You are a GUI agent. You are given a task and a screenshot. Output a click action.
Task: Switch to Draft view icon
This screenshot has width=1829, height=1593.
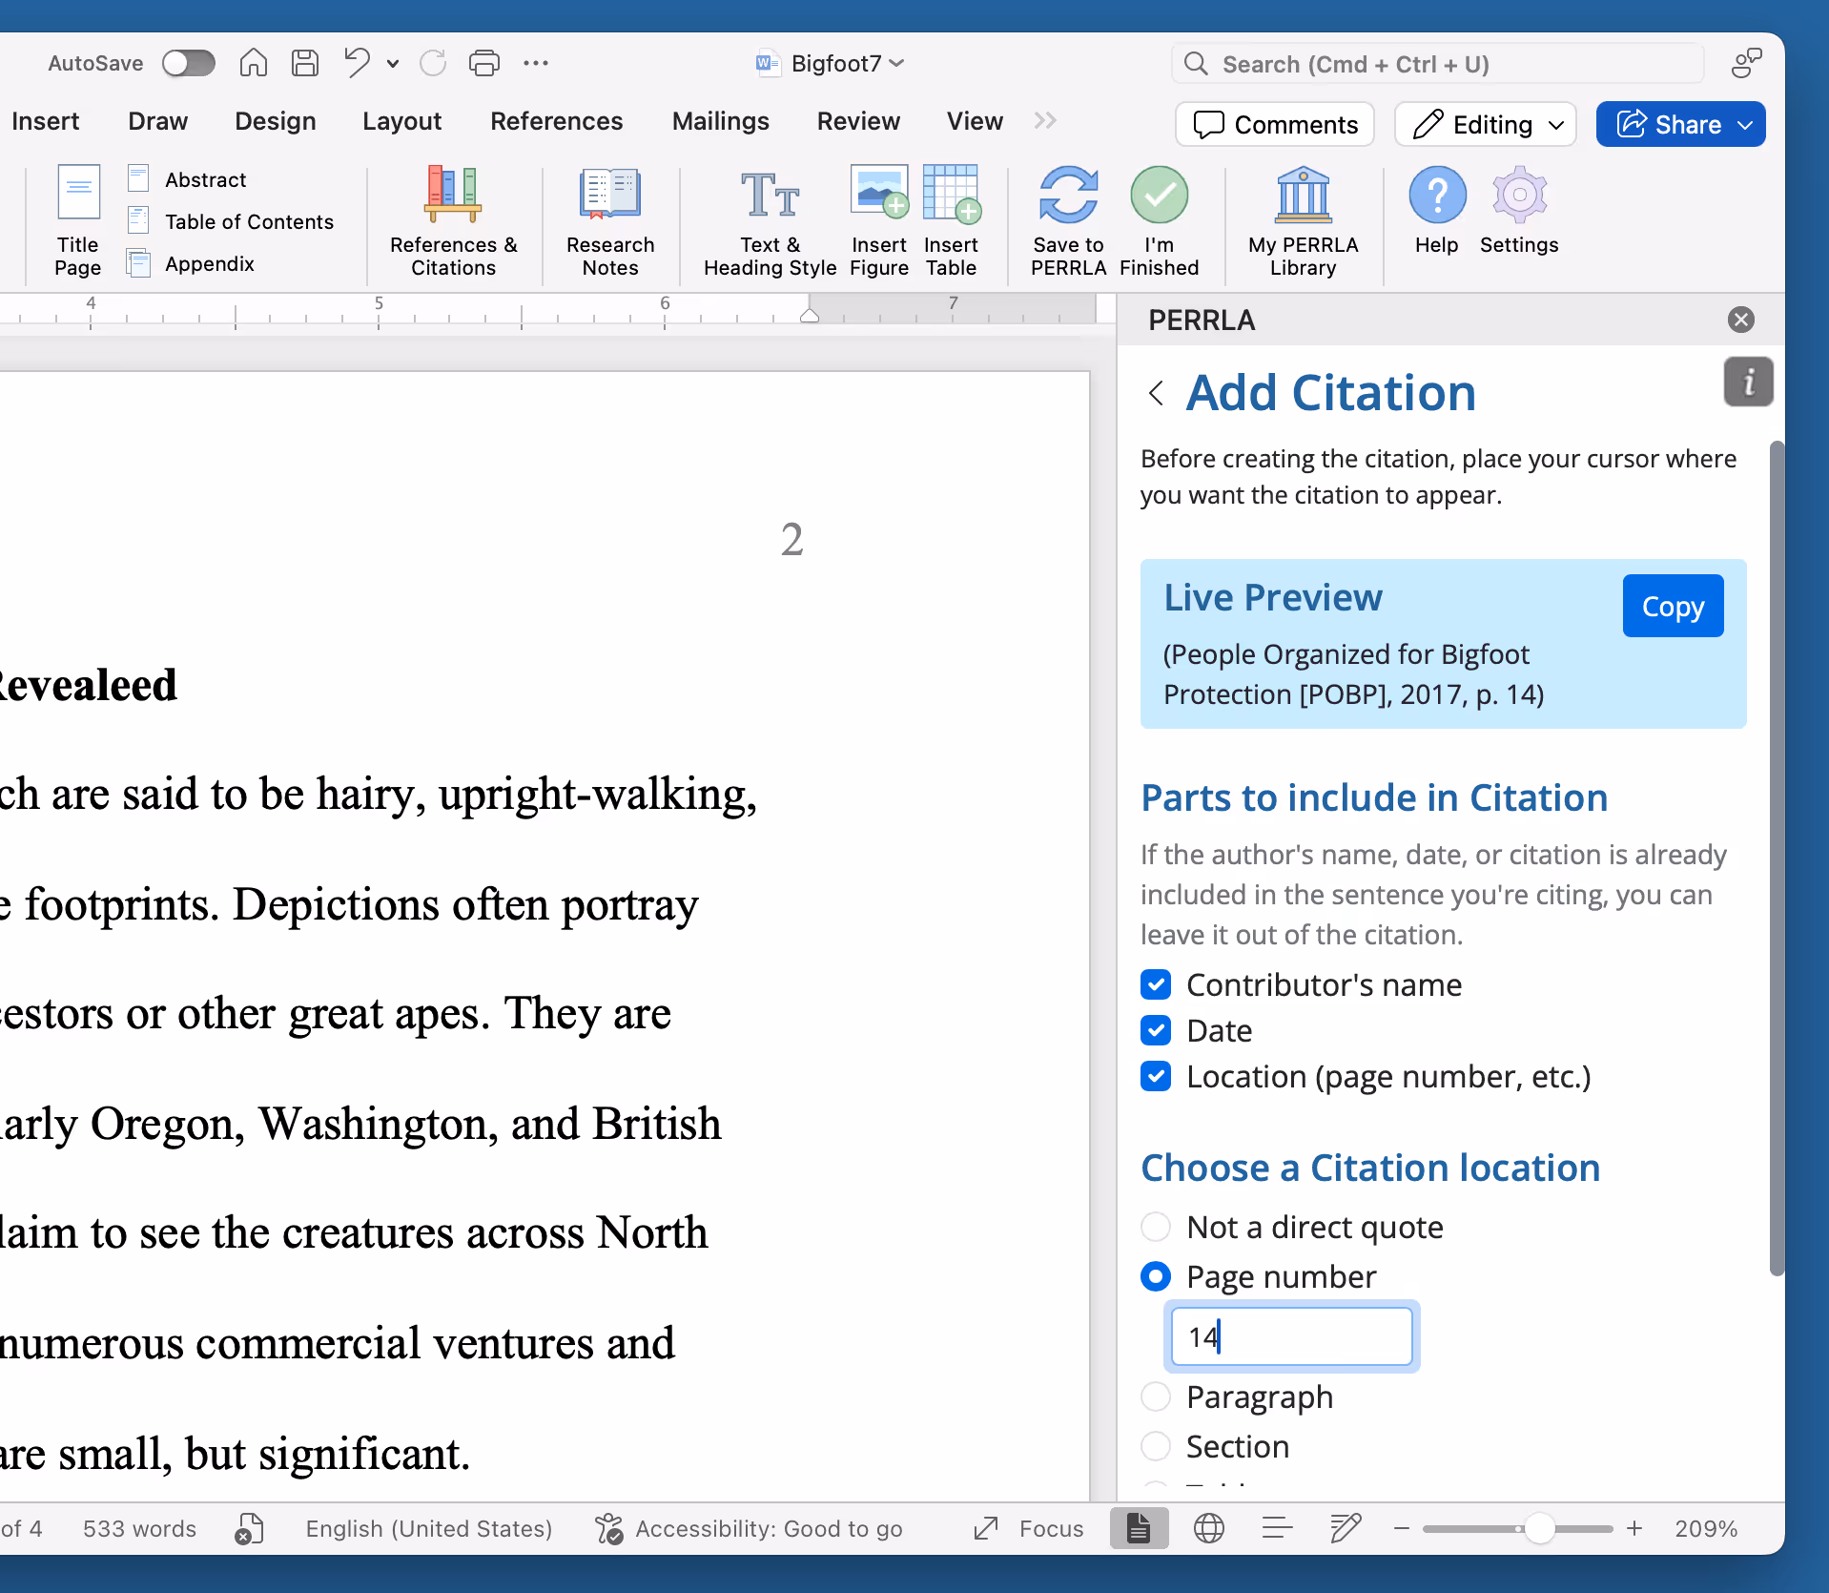click(1346, 1529)
